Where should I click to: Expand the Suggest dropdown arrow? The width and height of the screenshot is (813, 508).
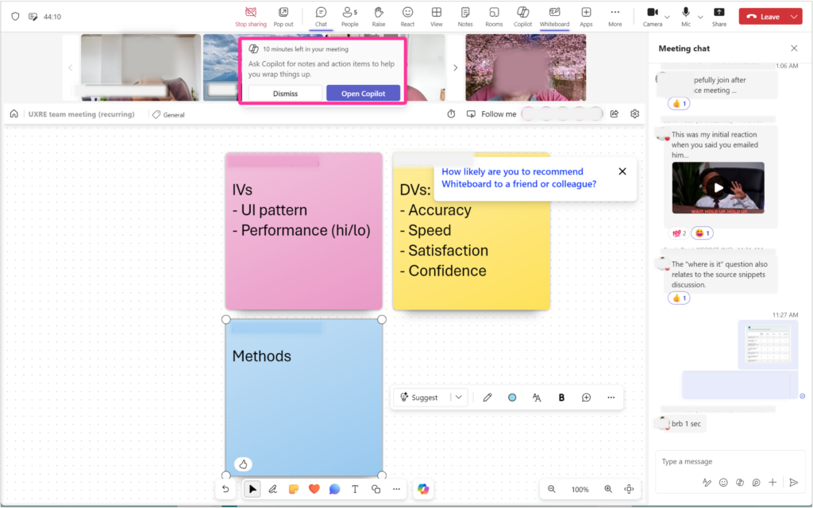[459, 398]
